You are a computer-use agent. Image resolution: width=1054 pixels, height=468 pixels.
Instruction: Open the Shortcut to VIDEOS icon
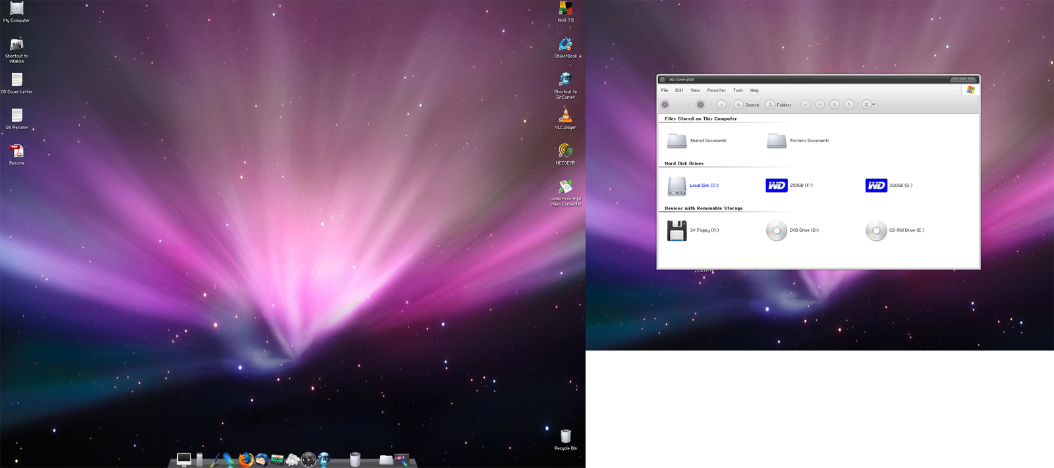(x=16, y=51)
